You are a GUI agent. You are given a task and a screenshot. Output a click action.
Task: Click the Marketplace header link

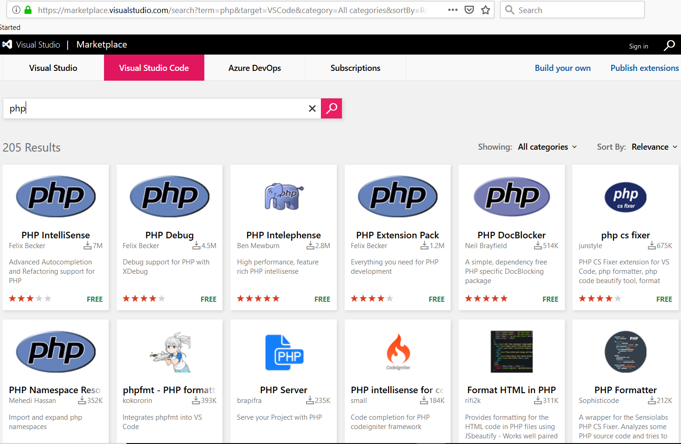[102, 44]
